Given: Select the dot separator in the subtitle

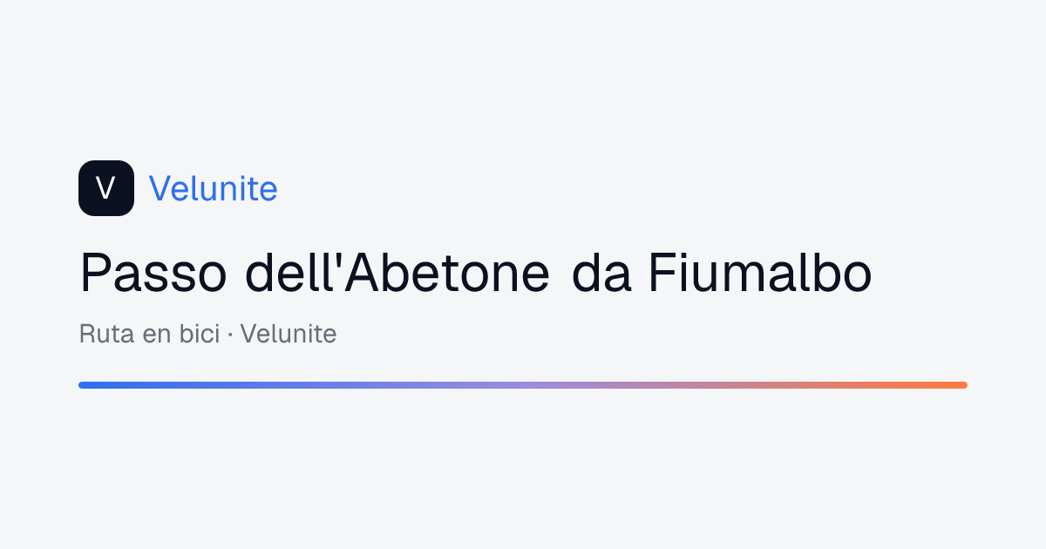Looking at the screenshot, I should click(x=230, y=335).
